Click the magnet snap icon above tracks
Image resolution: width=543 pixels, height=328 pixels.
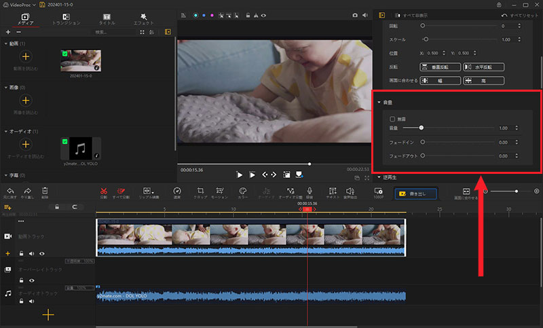coord(75,206)
